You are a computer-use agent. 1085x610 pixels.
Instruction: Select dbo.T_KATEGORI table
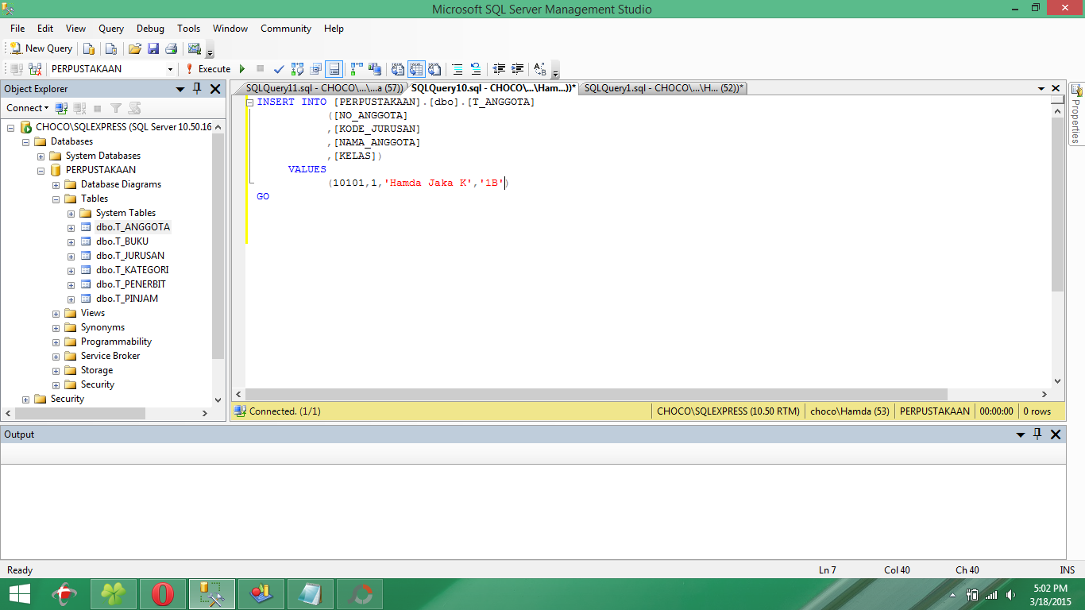pos(133,270)
